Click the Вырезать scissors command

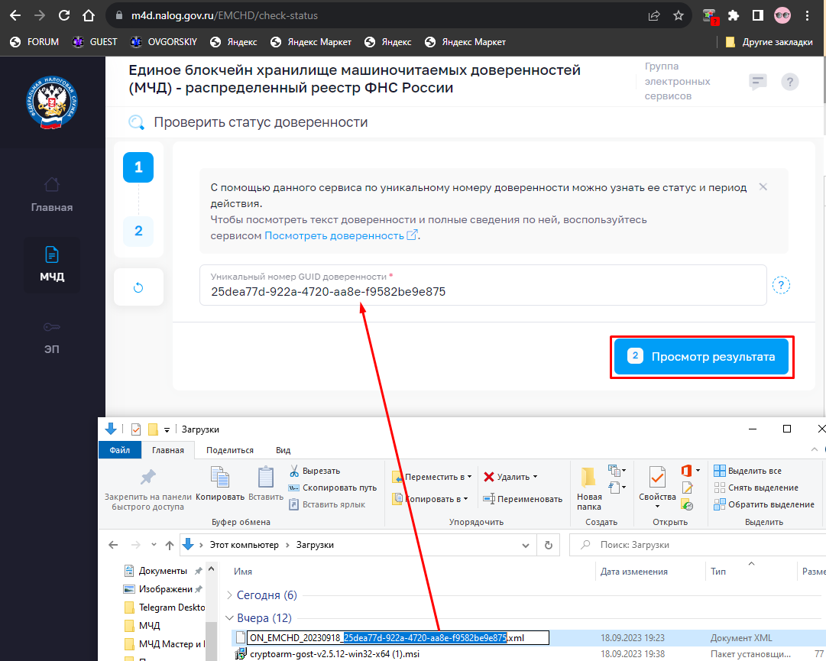tap(315, 471)
